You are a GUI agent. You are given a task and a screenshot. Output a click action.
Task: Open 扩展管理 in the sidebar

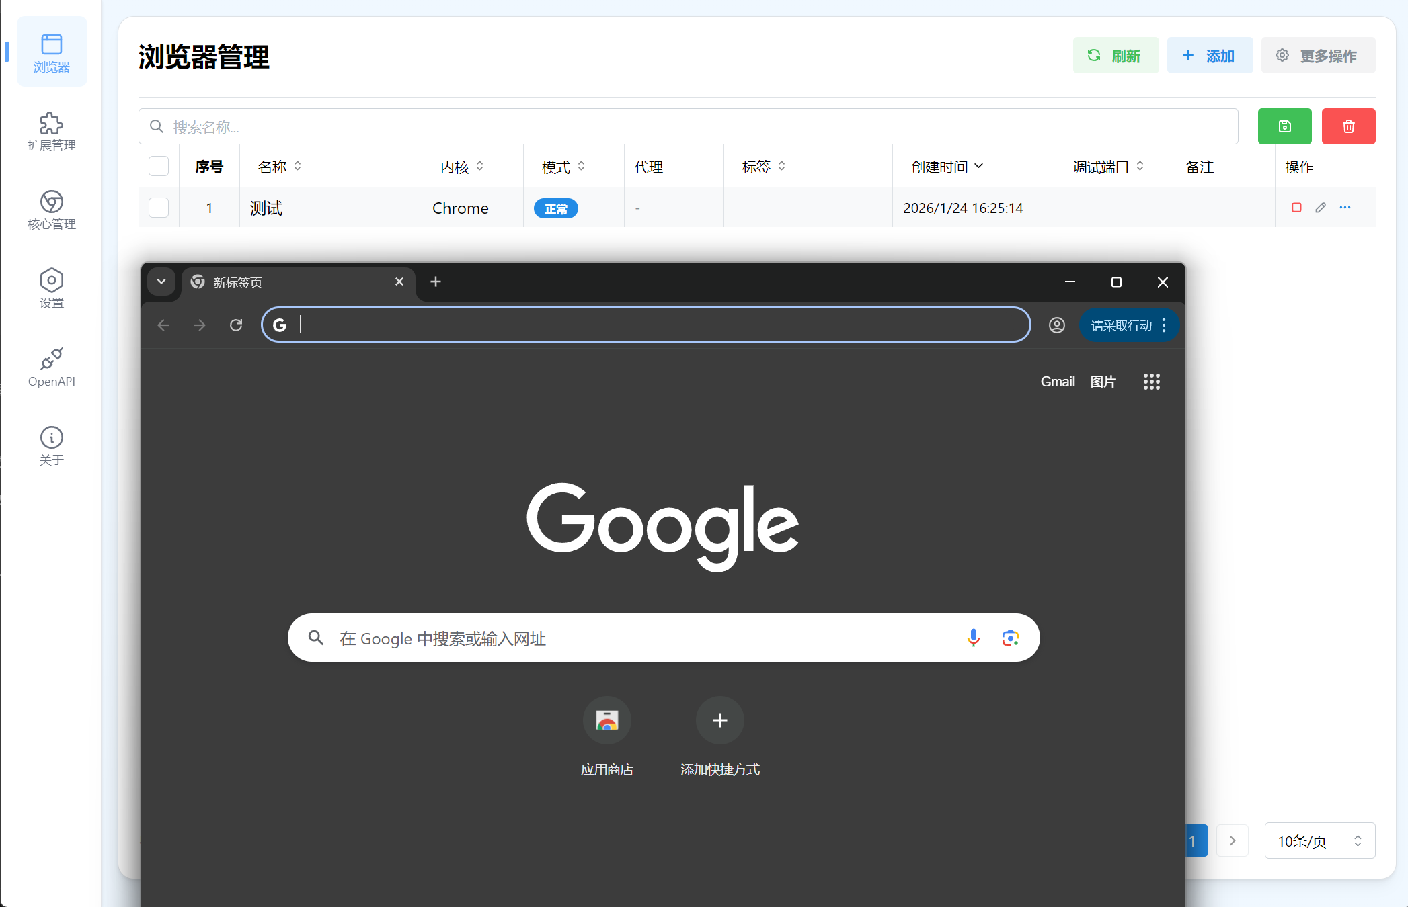(52, 132)
